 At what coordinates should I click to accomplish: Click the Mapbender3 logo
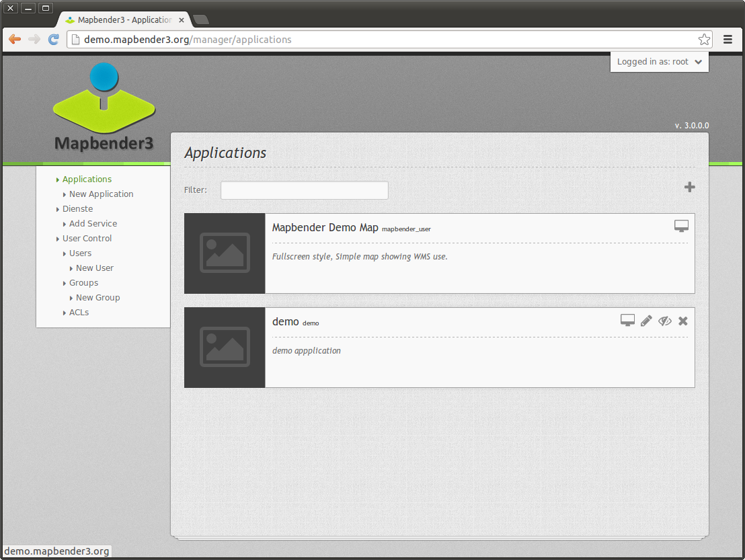[104, 107]
